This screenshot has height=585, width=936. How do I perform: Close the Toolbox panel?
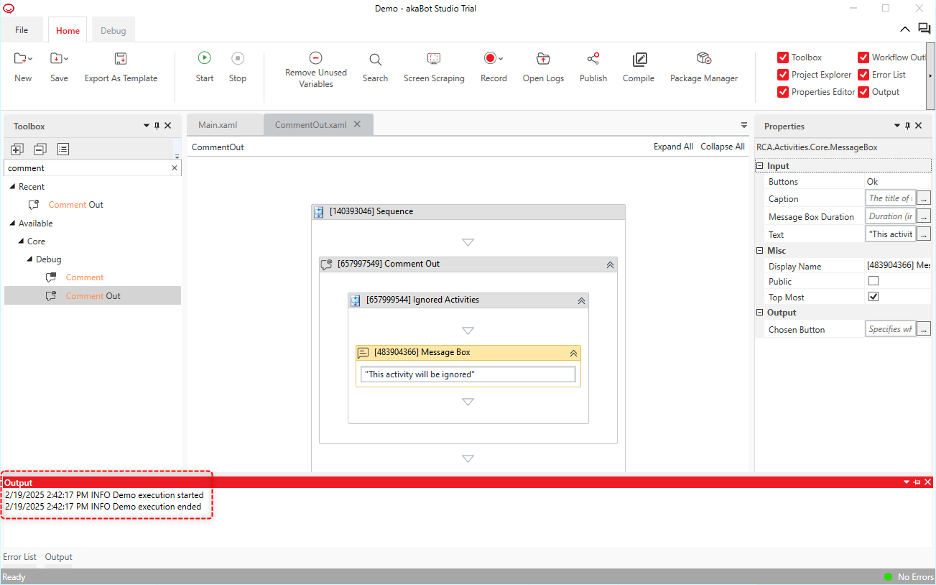click(168, 126)
